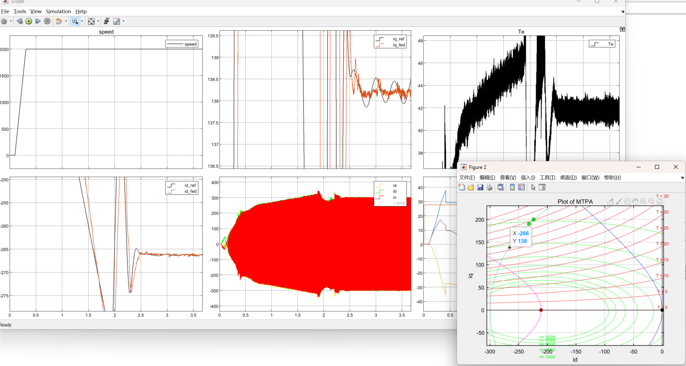Screen dimensions: 686x366
Task: Select Edit Plot arrow tool
Action: click(533, 187)
